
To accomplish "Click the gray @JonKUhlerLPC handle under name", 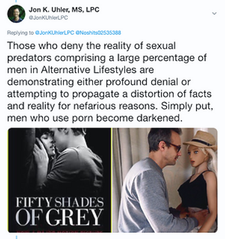I will tap(48, 18).
